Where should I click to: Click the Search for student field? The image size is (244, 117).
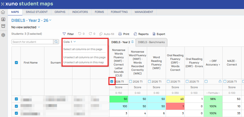[x=32, y=42]
